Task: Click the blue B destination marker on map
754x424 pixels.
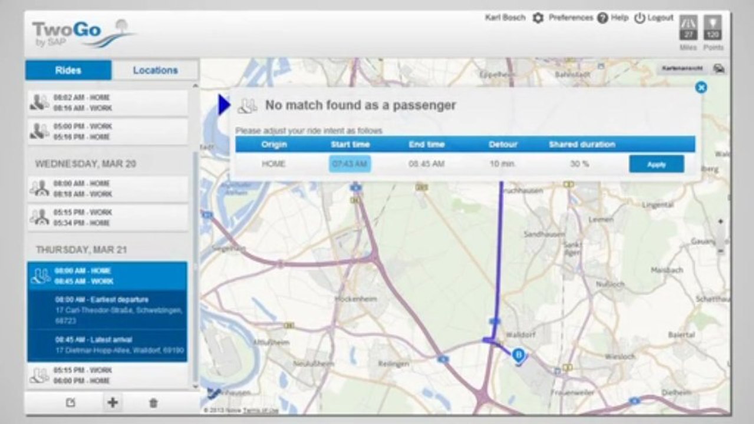Action: [x=518, y=356]
